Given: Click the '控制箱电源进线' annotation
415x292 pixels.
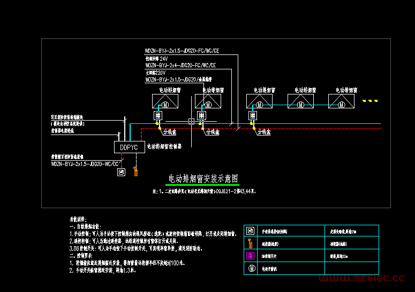Looking at the screenshot, I should tap(63, 131).
